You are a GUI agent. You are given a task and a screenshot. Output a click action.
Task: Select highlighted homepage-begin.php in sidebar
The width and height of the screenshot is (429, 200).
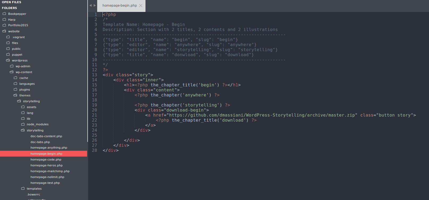tap(44, 154)
